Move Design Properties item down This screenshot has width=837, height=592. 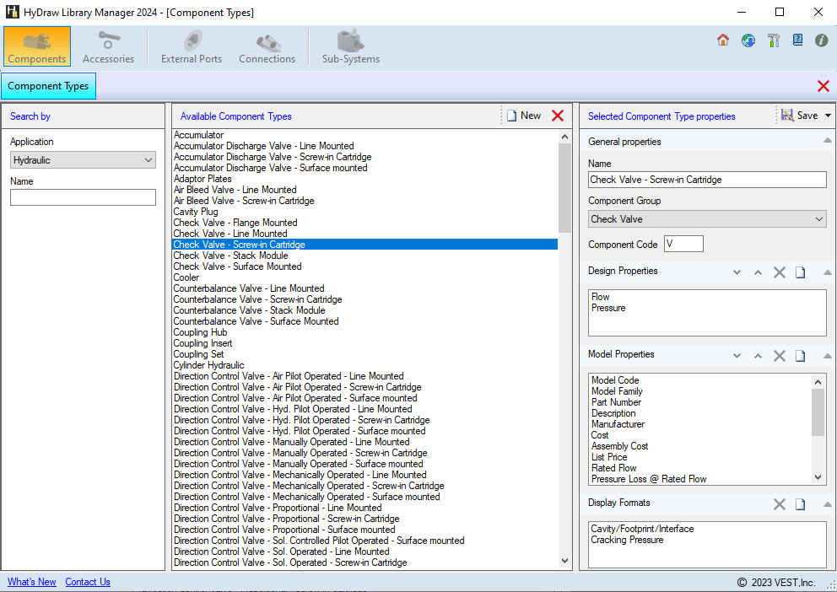[737, 272]
